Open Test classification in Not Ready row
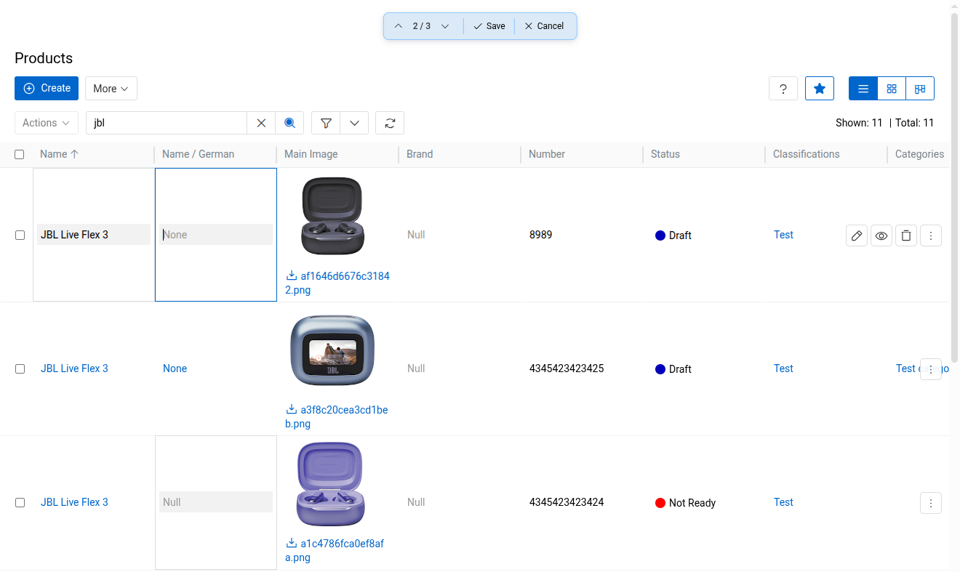The height and width of the screenshot is (572, 960). coord(783,502)
